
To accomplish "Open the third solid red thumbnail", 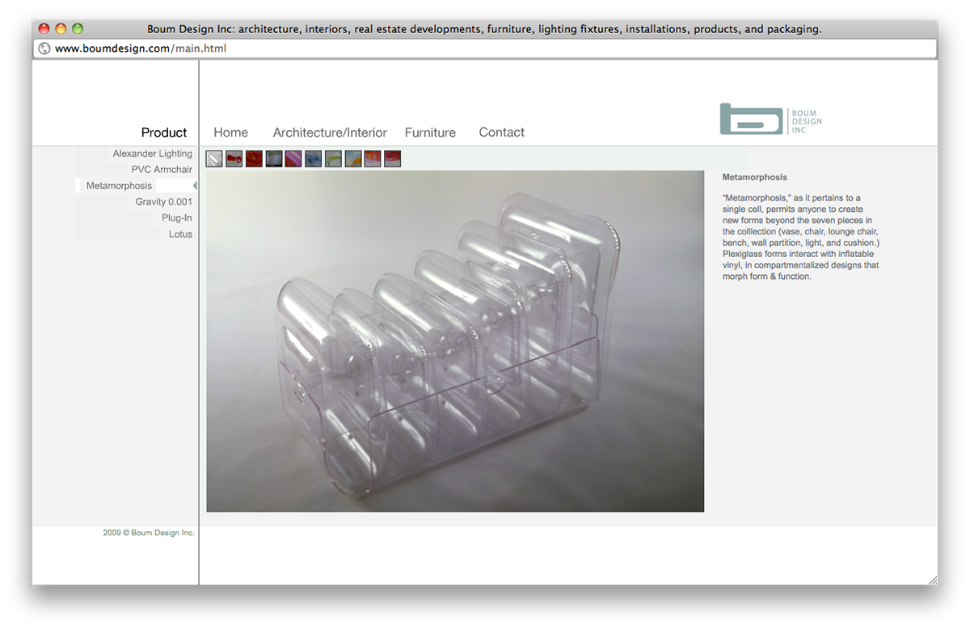I will [254, 159].
